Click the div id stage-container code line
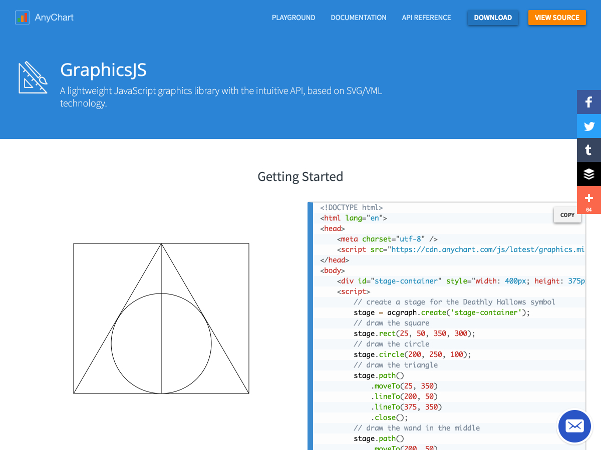 (x=461, y=281)
